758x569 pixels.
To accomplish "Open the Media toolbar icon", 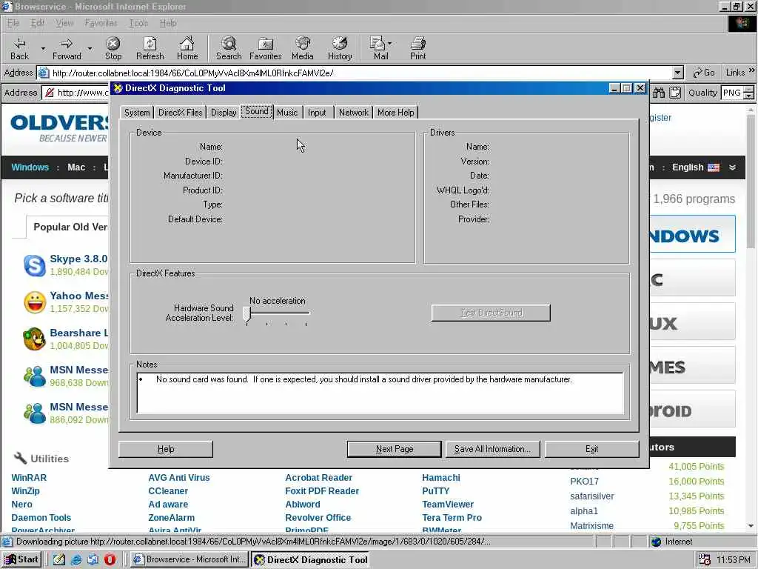I will coord(303,44).
